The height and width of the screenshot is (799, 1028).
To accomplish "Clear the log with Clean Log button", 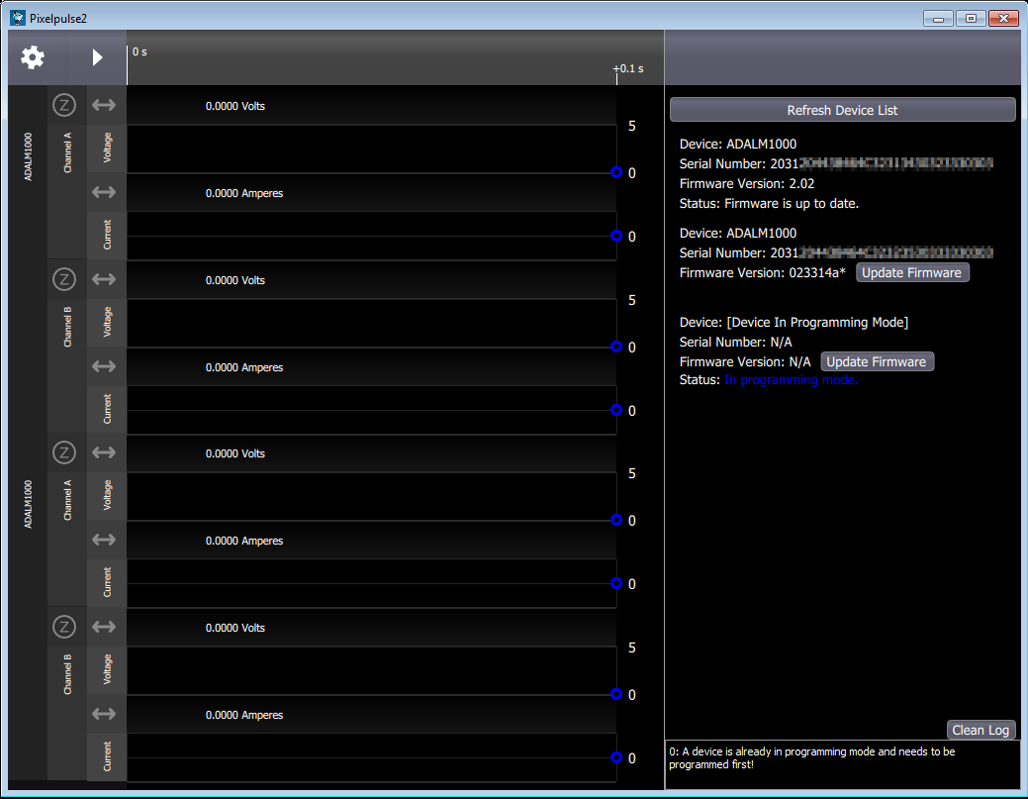I will click(x=981, y=730).
